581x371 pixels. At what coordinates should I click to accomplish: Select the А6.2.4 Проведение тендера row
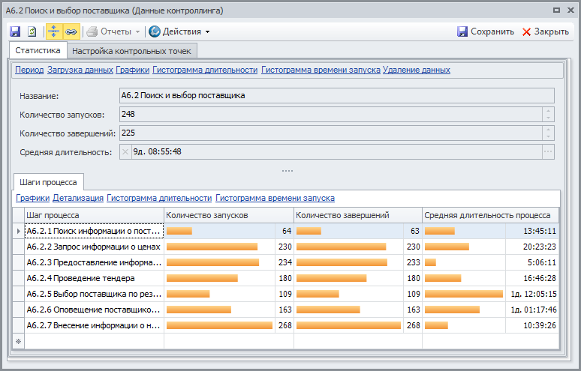coord(93,278)
